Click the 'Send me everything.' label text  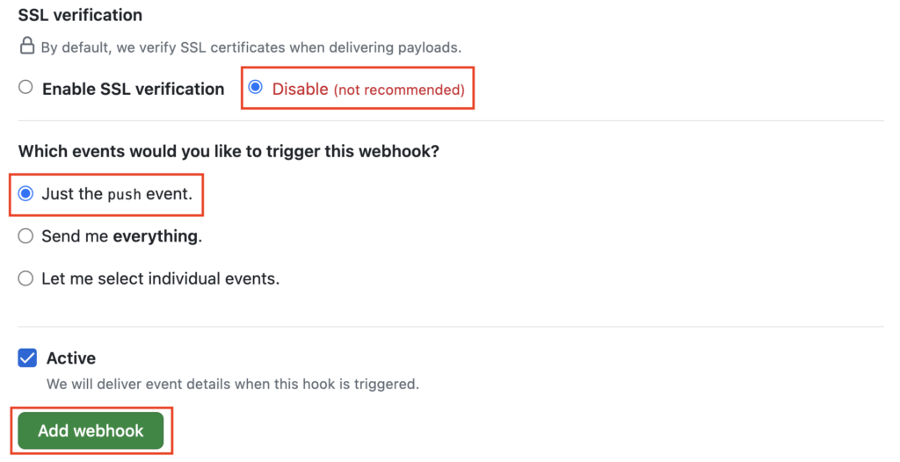point(121,236)
